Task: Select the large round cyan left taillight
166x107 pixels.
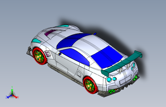Action: (109, 79)
